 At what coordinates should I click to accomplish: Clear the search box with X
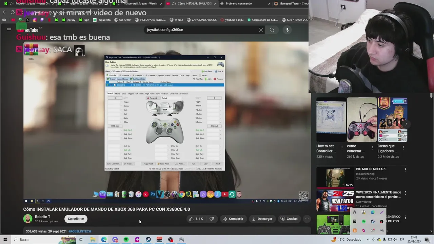[x=261, y=30]
